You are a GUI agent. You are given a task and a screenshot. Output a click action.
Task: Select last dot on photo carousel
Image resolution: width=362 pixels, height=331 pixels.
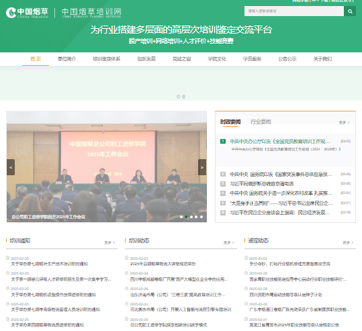[201, 217]
